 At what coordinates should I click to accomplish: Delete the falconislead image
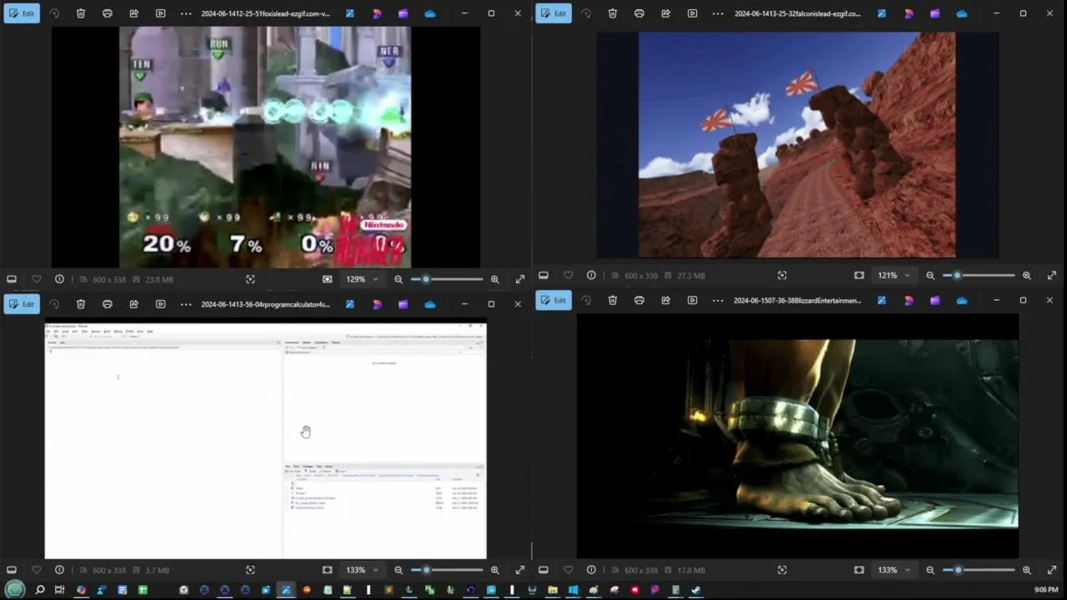click(613, 13)
